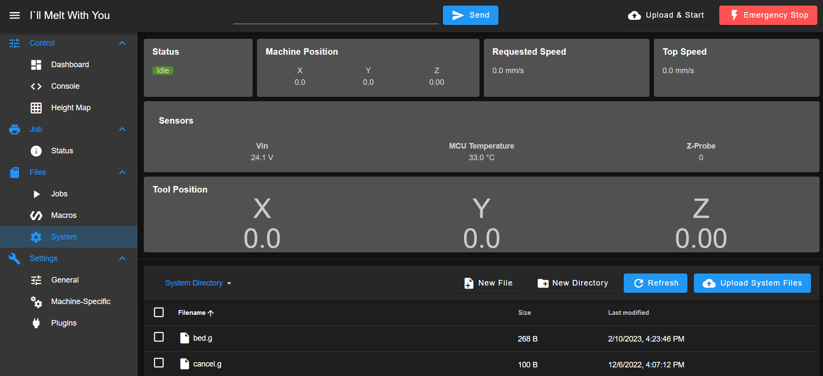Send the G-code command
Viewport: 823px width, 376px height.
470,15
